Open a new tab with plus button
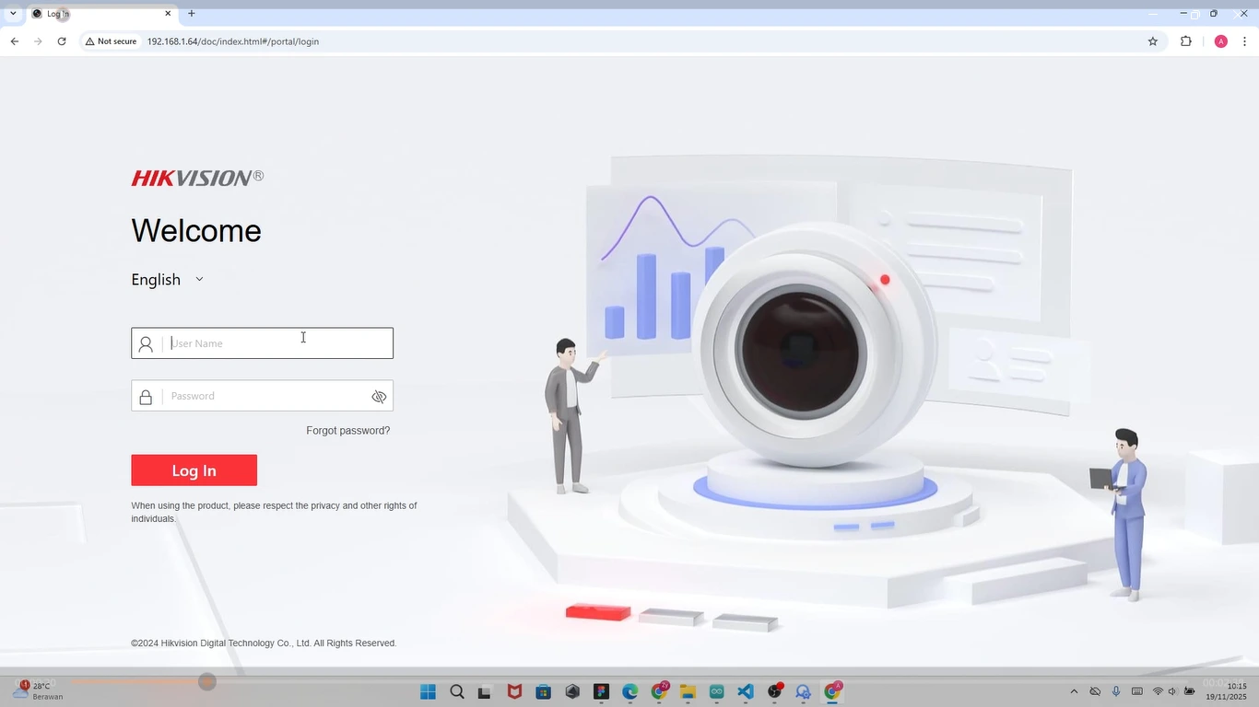 pyautogui.click(x=192, y=14)
